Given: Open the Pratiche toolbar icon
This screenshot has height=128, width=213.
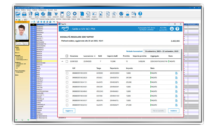Looking at the screenshot, I should coord(18,14).
